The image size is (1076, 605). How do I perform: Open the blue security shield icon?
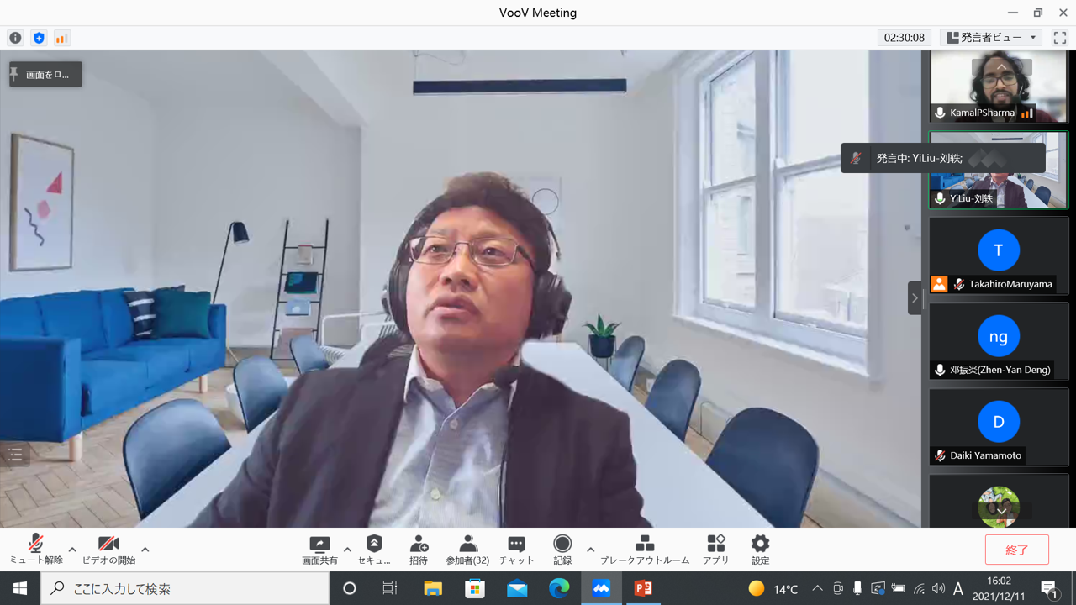pos(39,38)
